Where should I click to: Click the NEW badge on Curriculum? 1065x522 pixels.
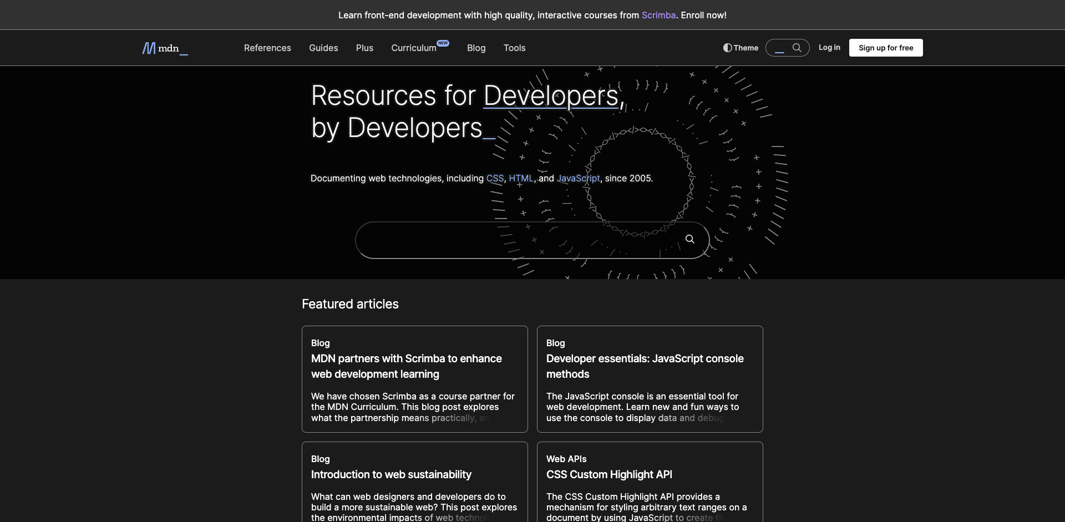coord(443,43)
